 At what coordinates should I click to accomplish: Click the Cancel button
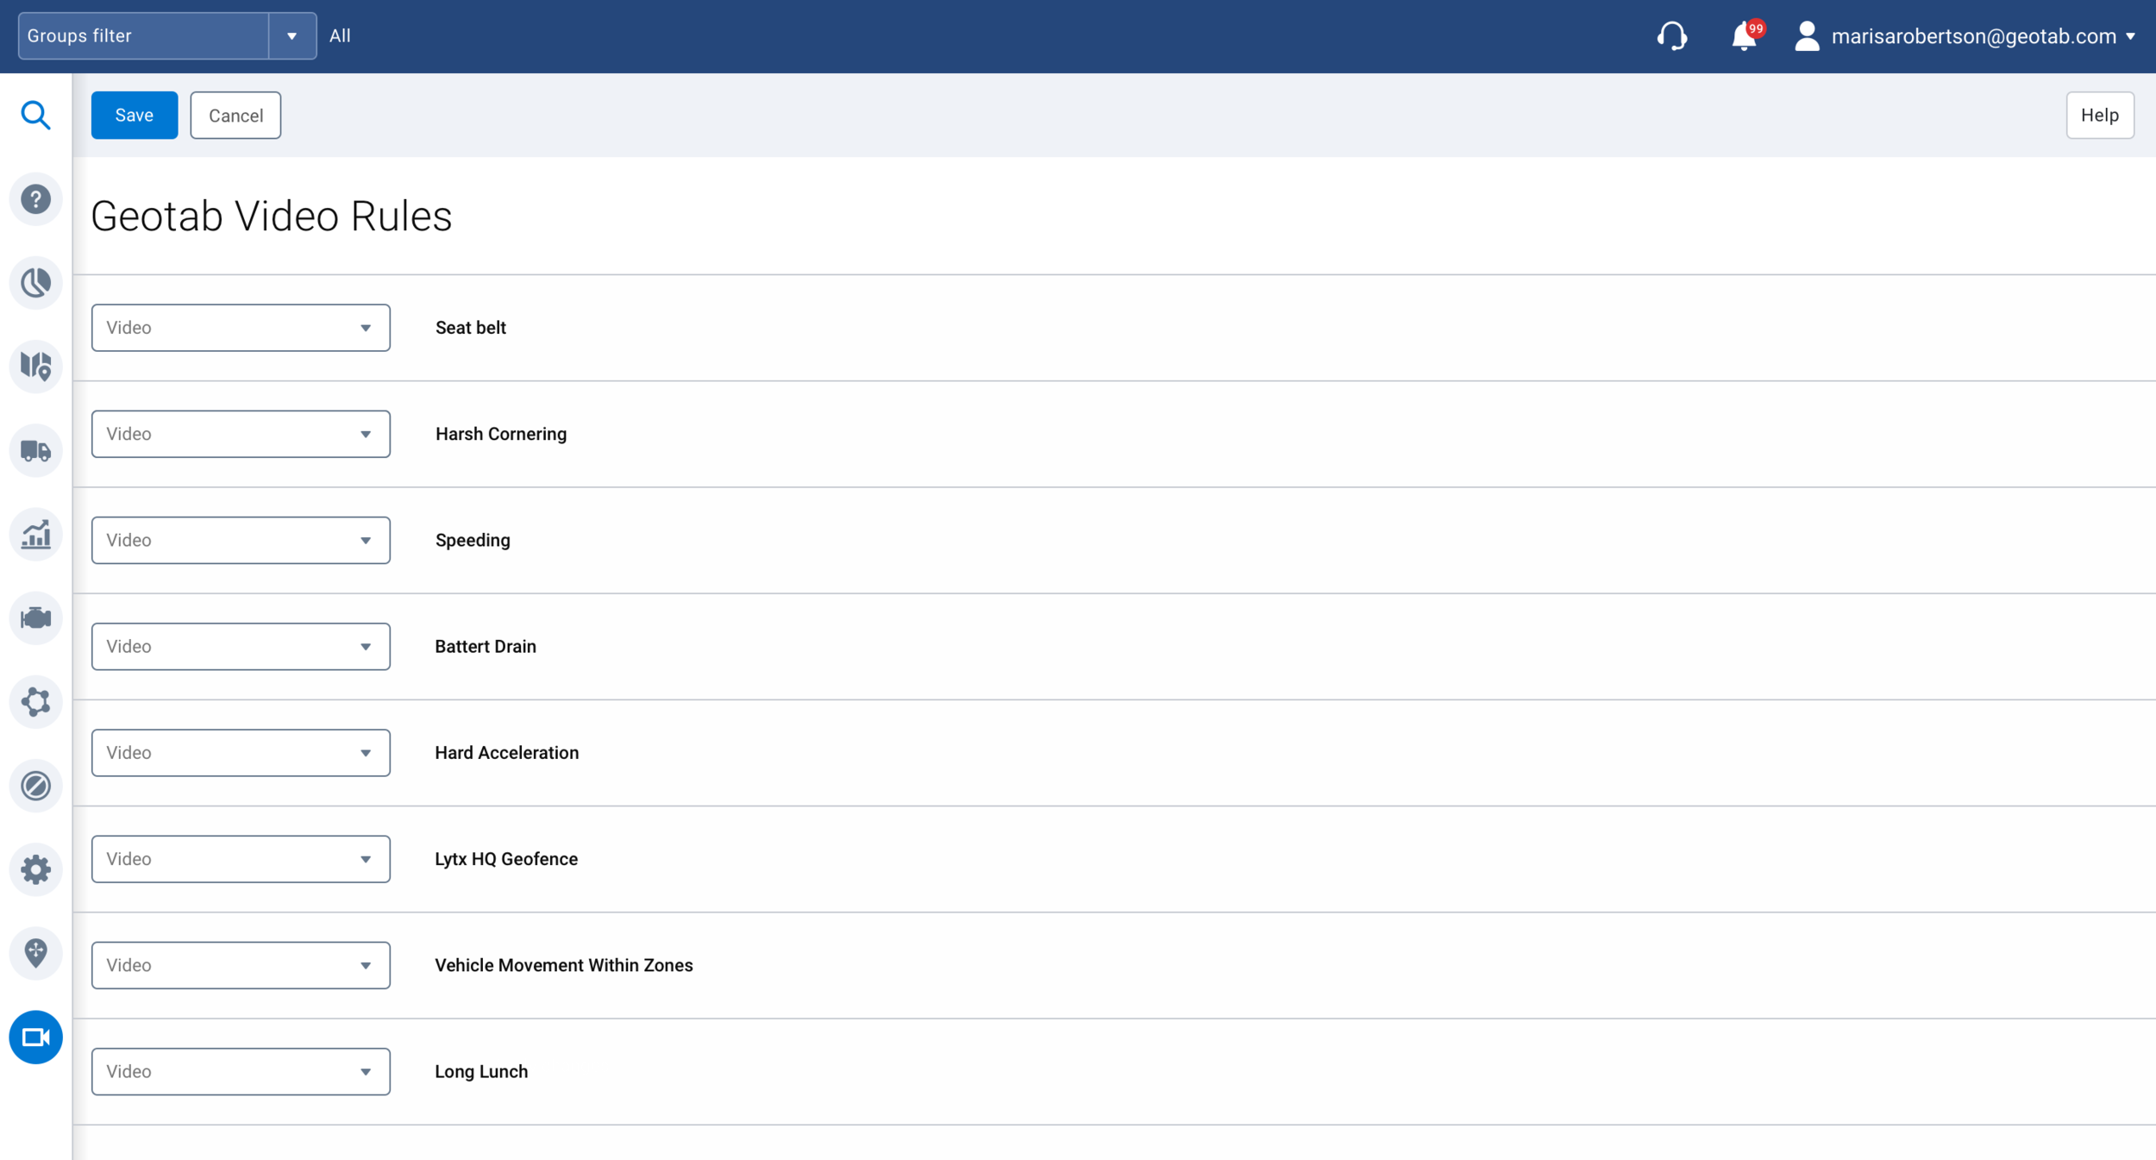coord(235,115)
